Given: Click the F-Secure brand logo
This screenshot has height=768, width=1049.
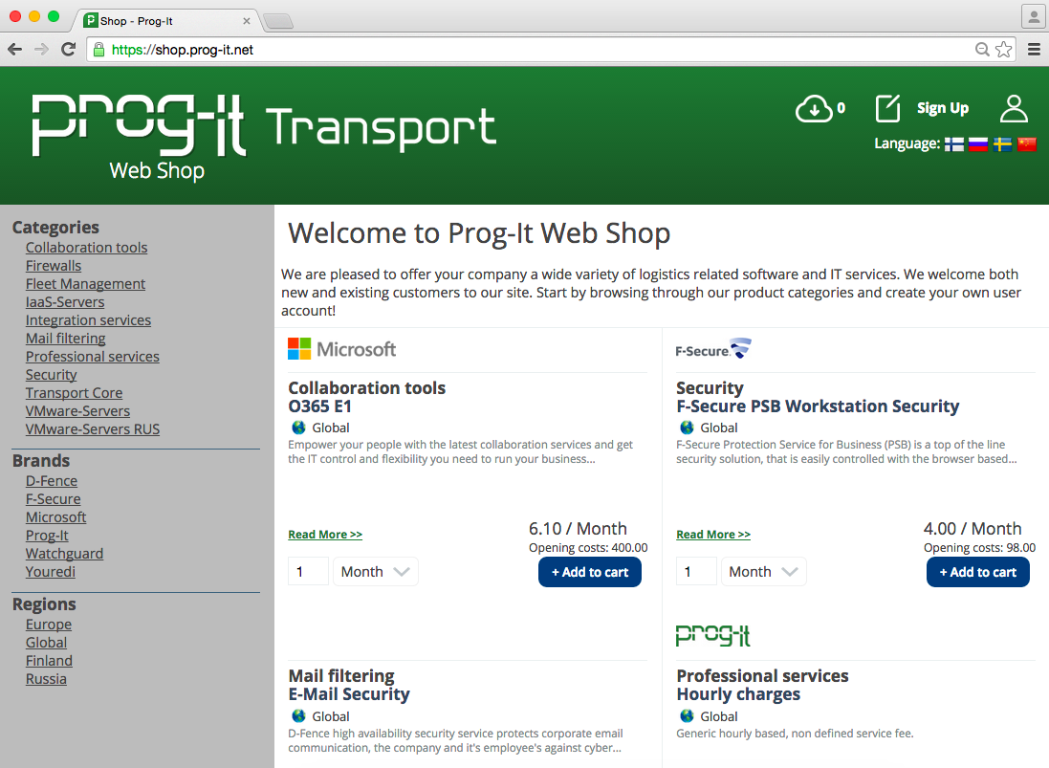Looking at the screenshot, I should tap(713, 348).
